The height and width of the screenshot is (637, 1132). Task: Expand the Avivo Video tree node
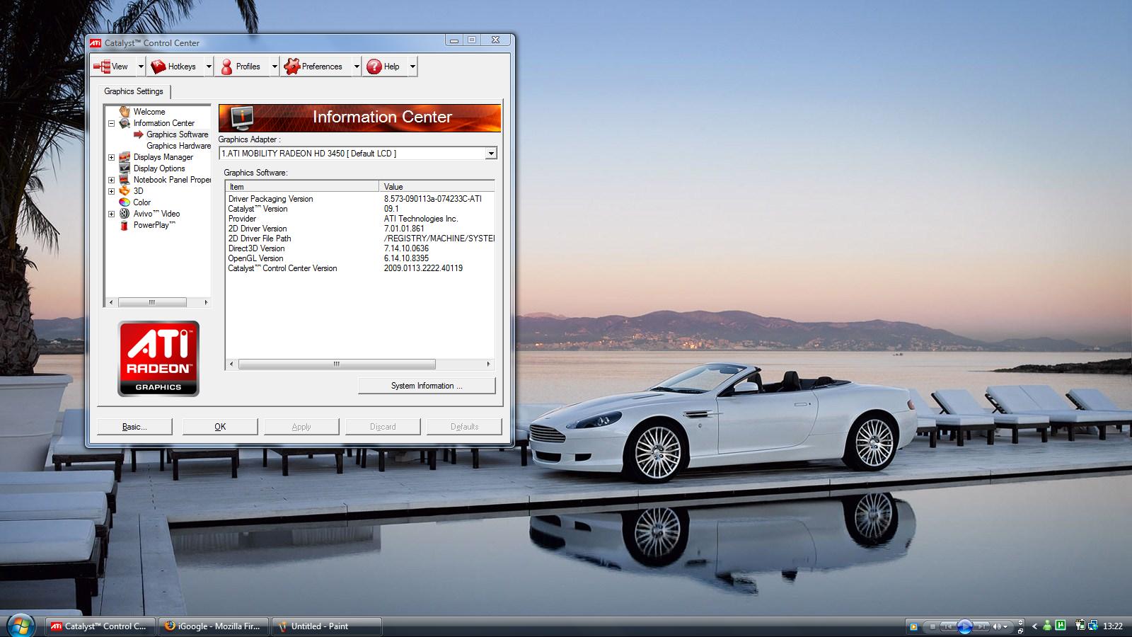coord(111,214)
